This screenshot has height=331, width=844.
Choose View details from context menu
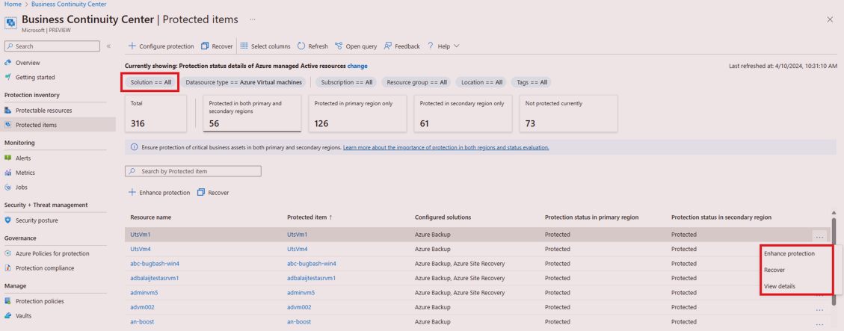(x=780, y=286)
